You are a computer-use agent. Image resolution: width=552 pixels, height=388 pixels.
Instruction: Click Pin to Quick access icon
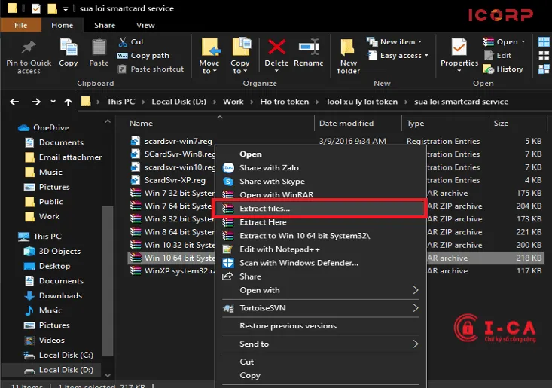pos(29,47)
